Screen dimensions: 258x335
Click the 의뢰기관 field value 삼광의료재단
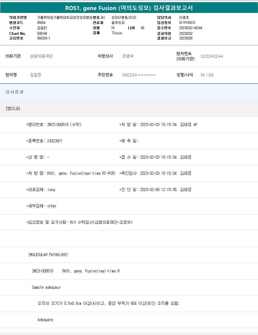coord(41,56)
